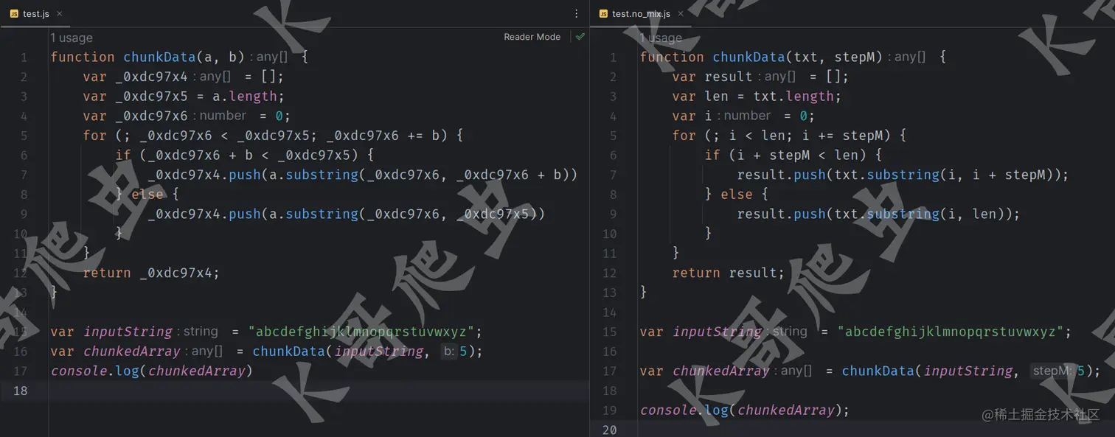Click variable _0xdc97x4 on line 2 of test.js
Image resolution: width=1115 pixels, height=437 pixels.
(152, 77)
